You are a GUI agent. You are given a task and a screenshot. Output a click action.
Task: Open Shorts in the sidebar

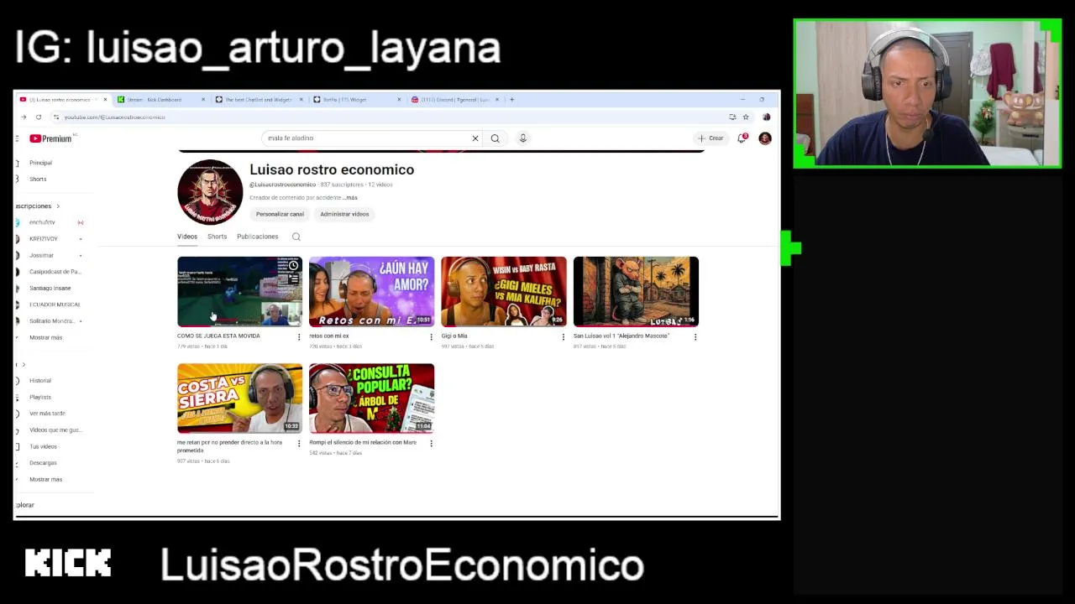pyautogui.click(x=38, y=180)
